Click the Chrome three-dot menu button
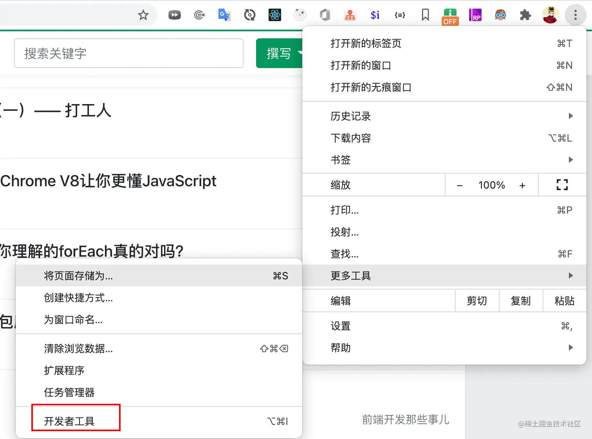This screenshot has height=439, width=592. [575, 15]
